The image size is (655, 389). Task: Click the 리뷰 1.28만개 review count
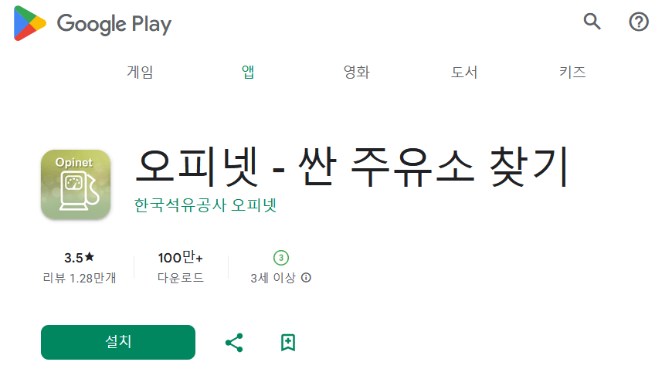pyautogui.click(x=80, y=278)
